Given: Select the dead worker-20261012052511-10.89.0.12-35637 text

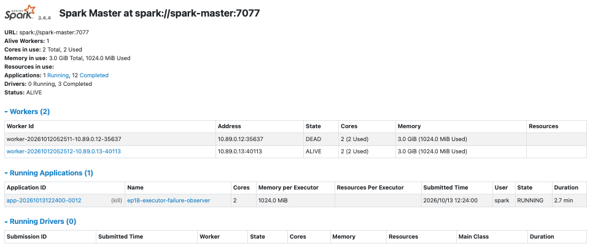Looking at the screenshot, I should tap(64, 139).
